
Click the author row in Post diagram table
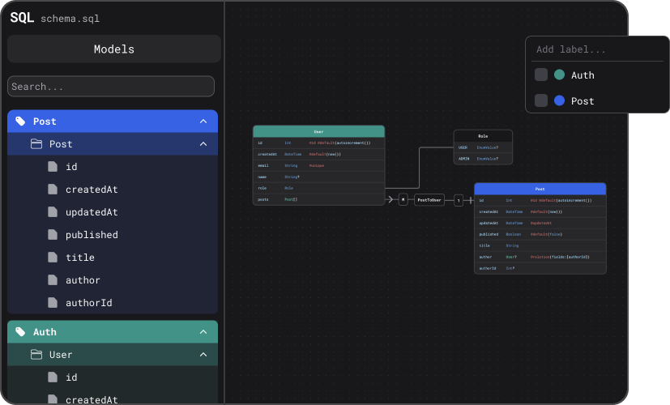click(540, 257)
